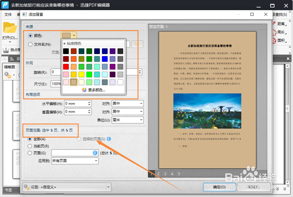Open the 单位 毫米 dropdown
The height and width of the screenshot is (197, 293).
click(128, 120)
